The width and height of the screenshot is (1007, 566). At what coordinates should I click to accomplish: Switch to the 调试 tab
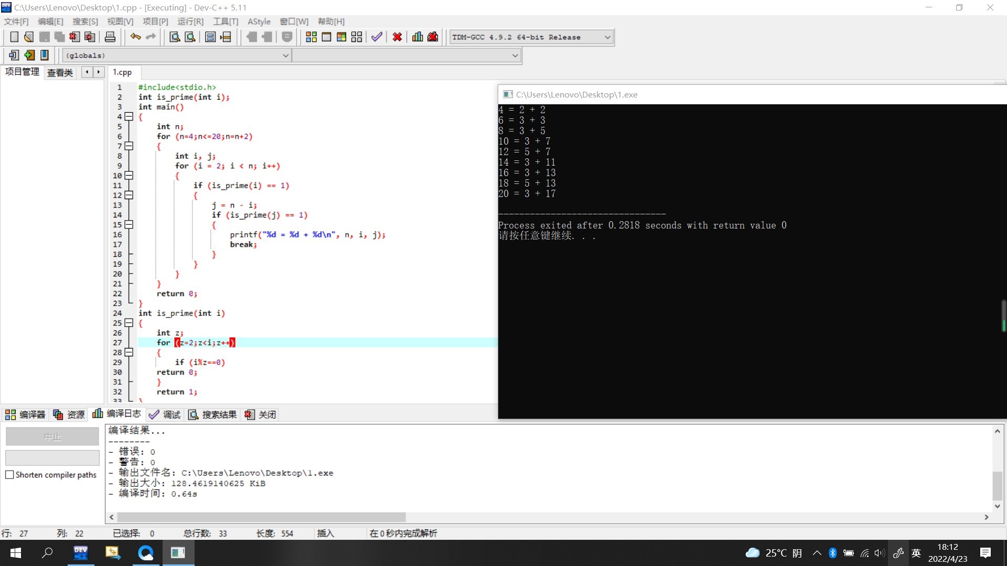click(x=165, y=415)
